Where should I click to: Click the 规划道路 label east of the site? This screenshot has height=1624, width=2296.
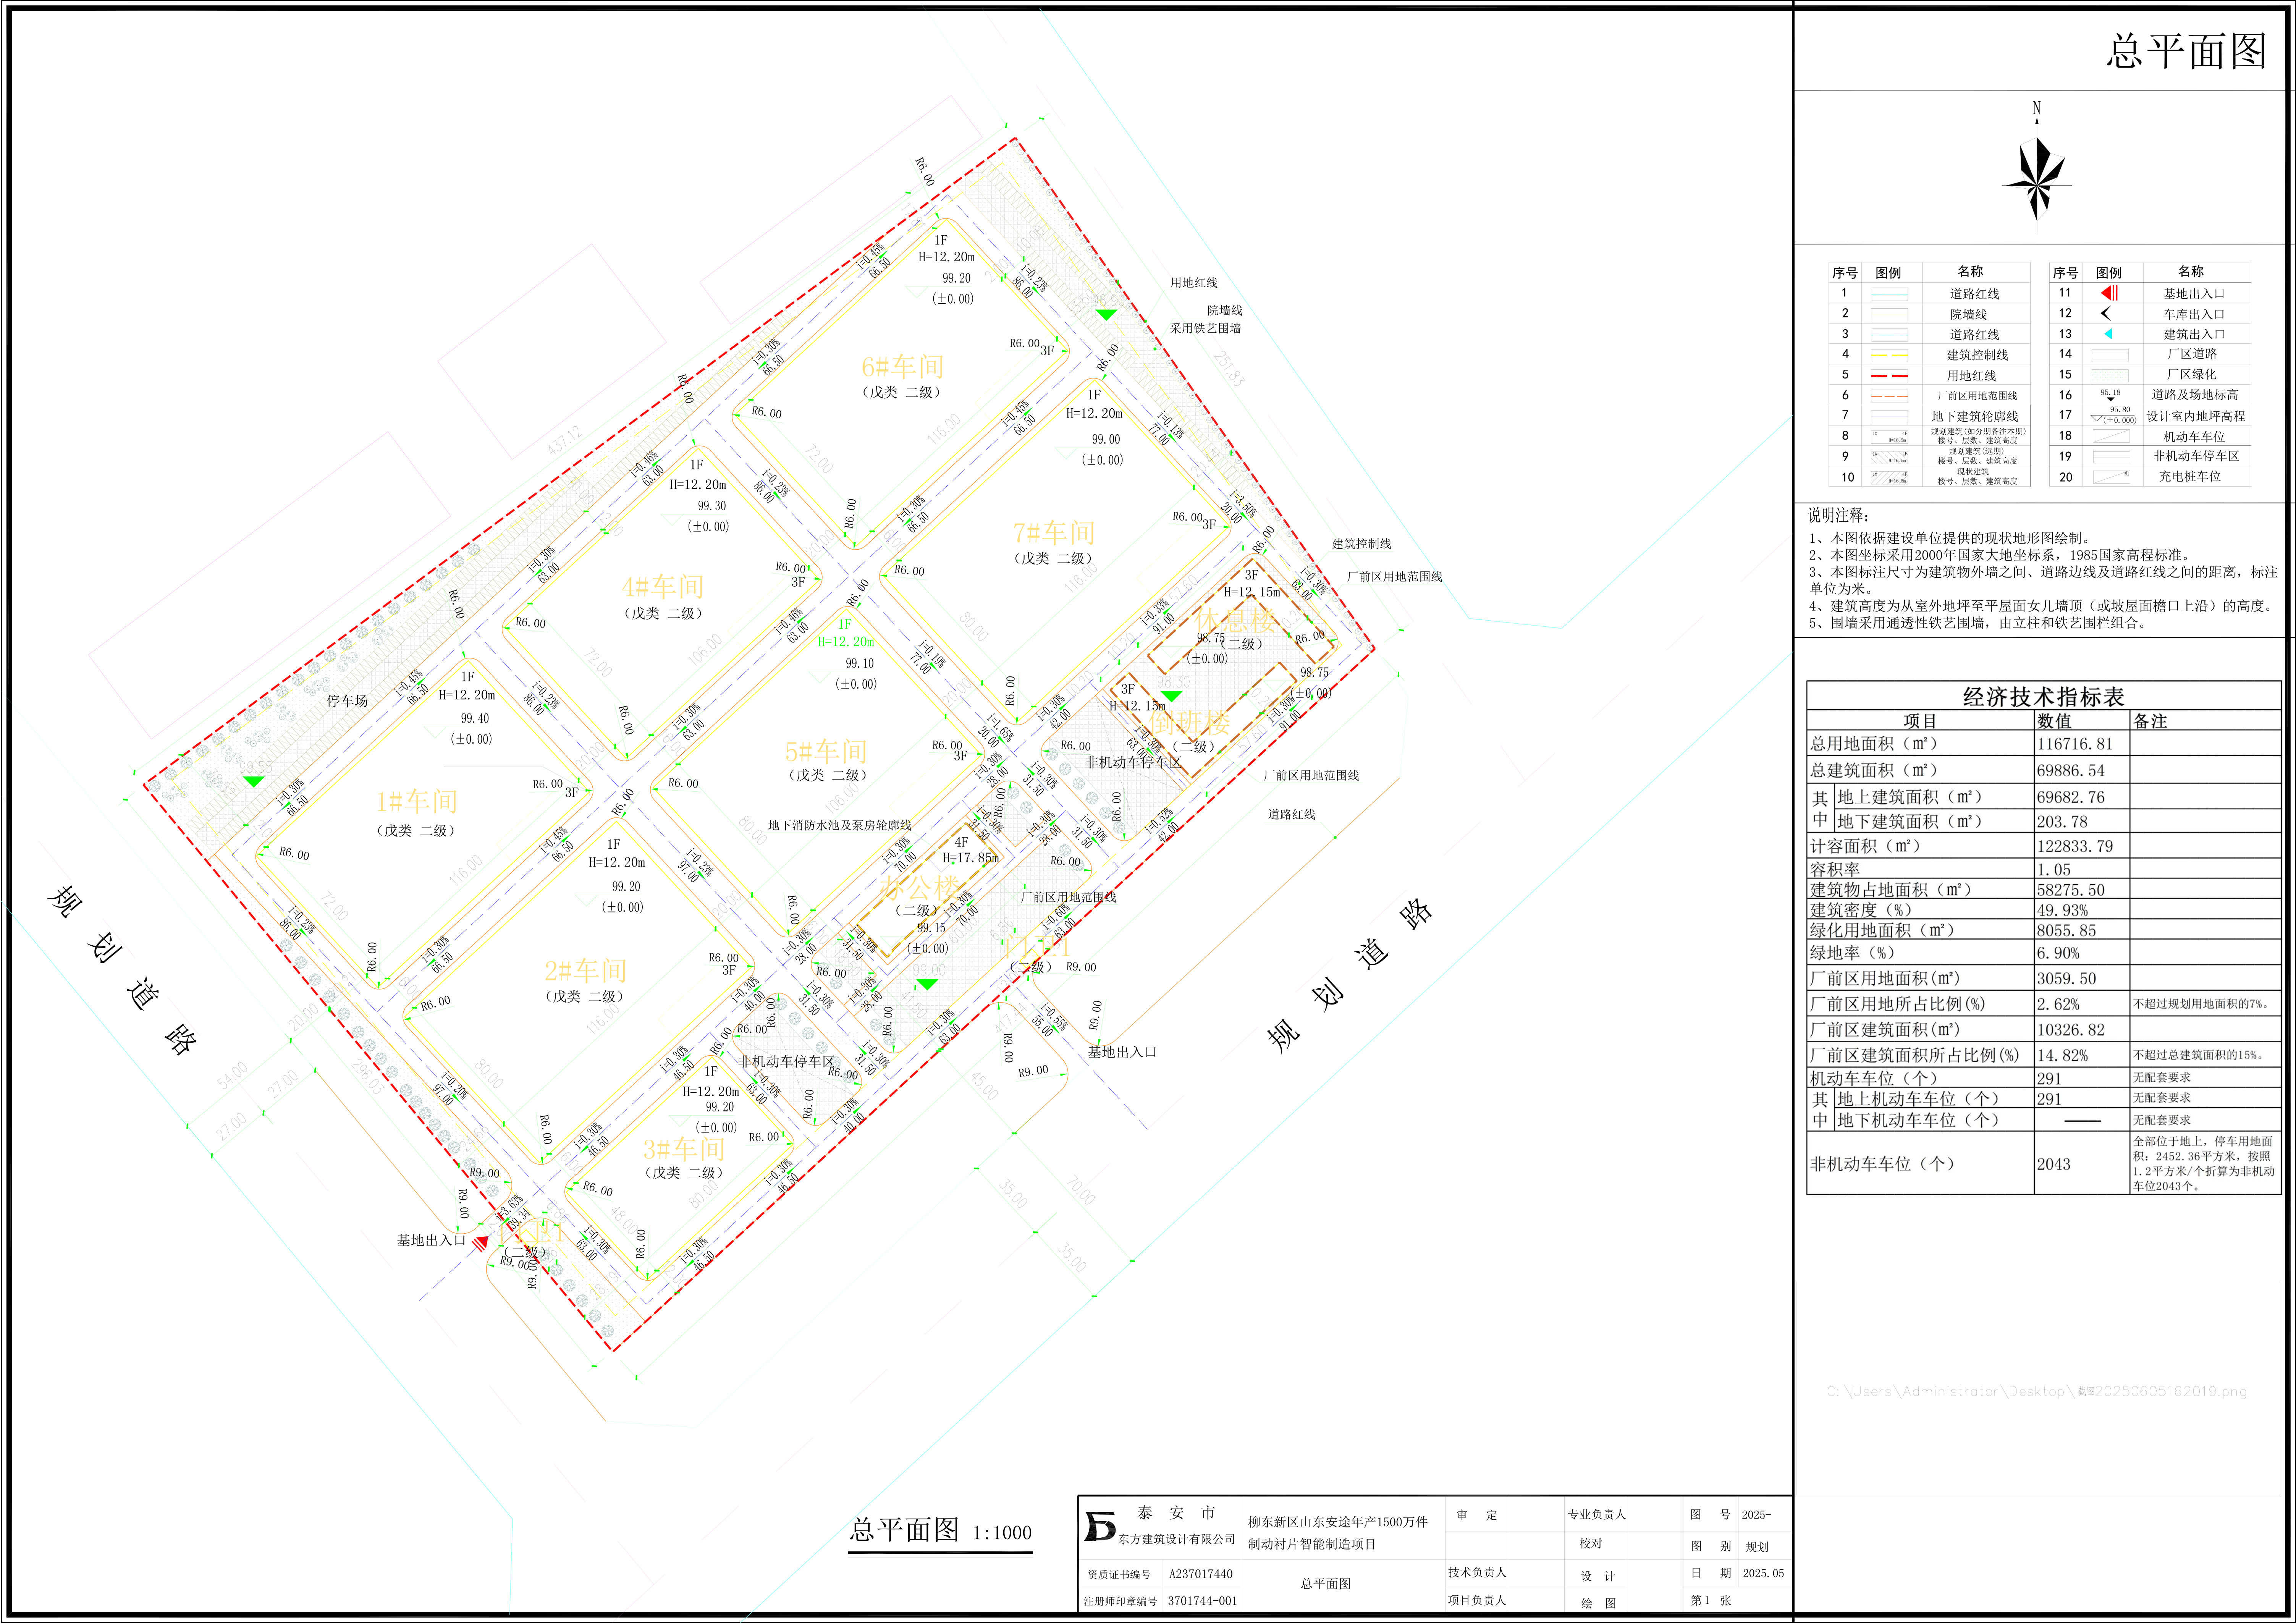(x=1350, y=973)
